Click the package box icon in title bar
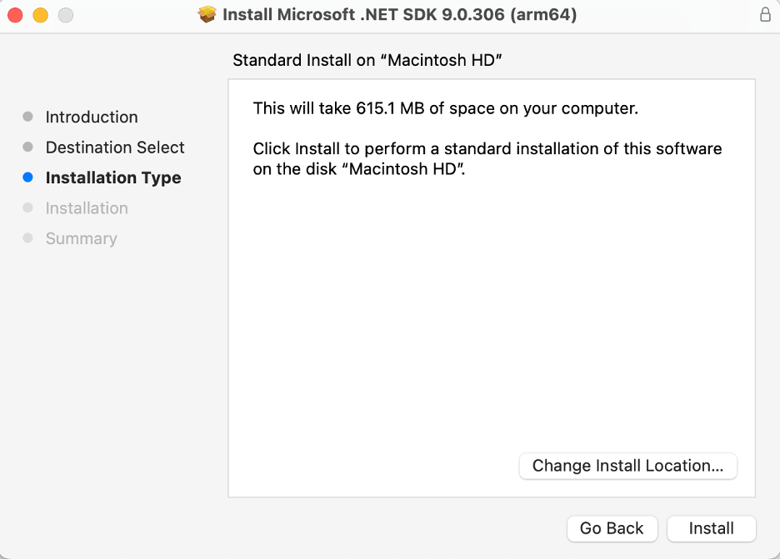 (x=207, y=15)
